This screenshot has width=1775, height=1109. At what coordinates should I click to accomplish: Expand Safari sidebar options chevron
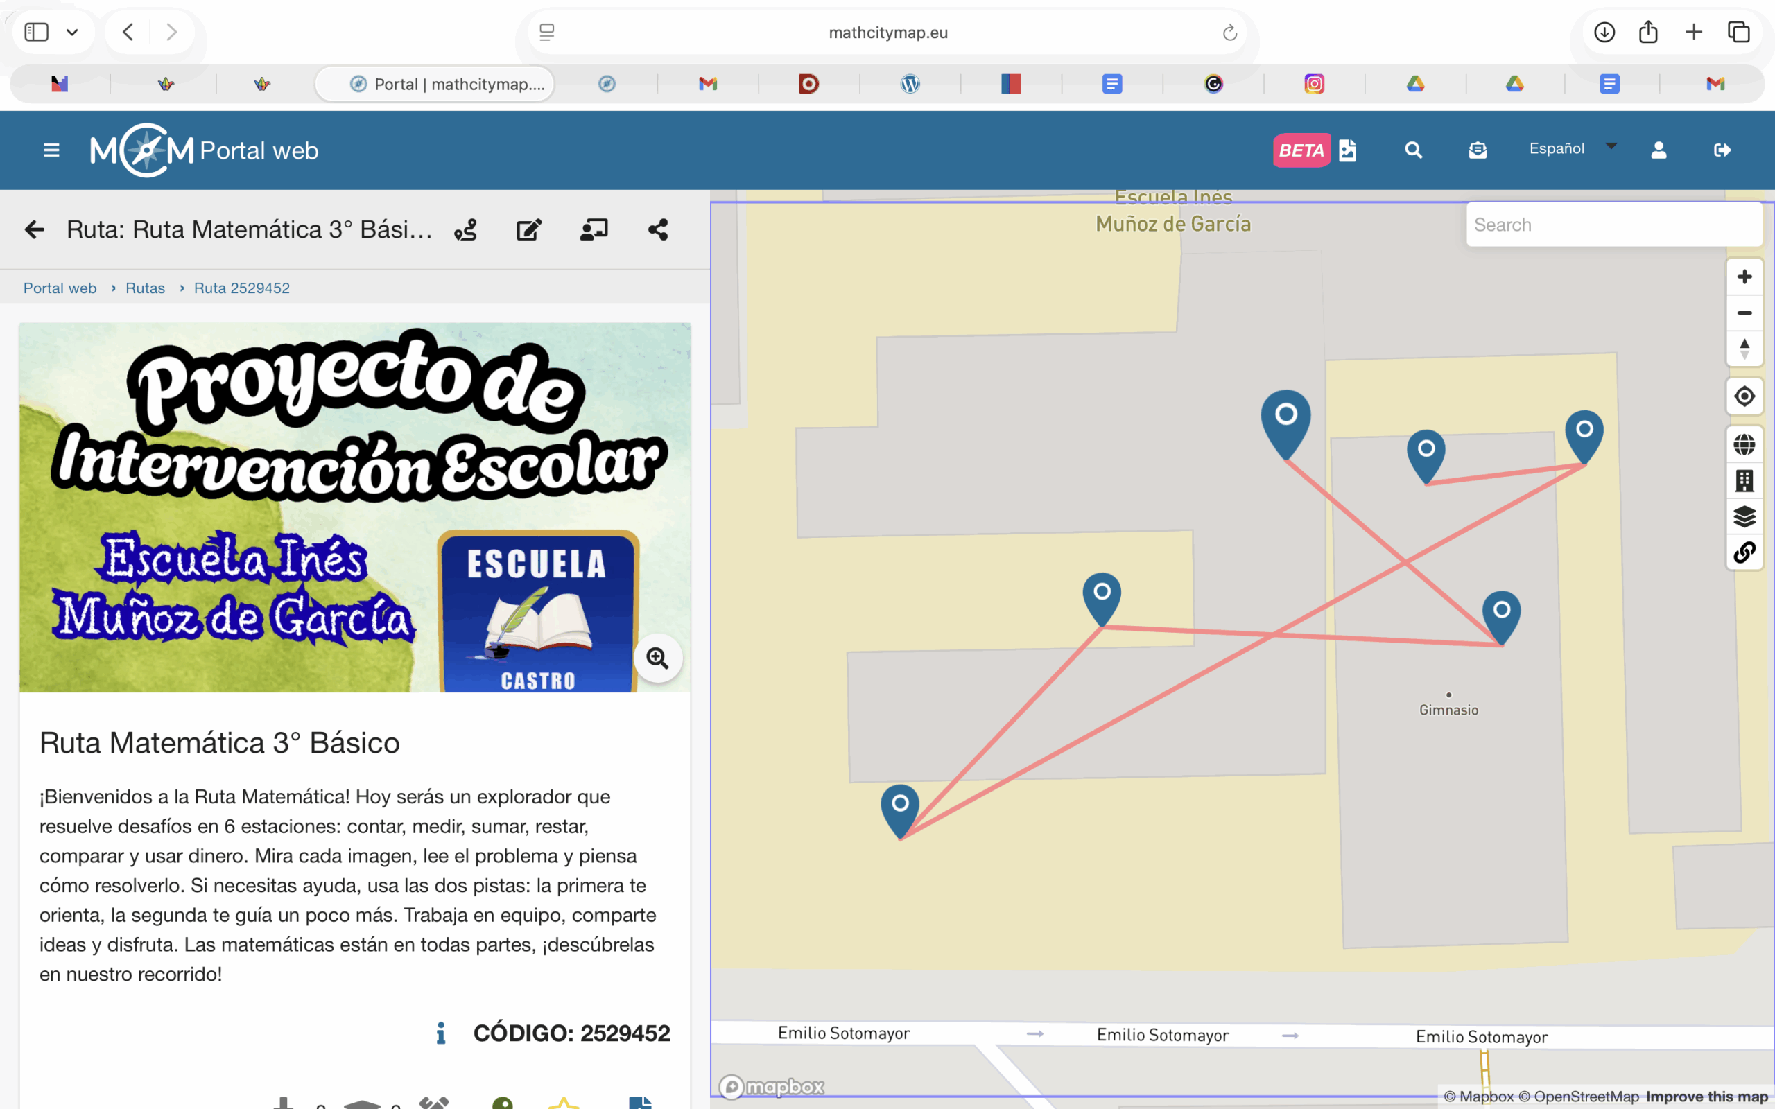(x=72, y=33)
